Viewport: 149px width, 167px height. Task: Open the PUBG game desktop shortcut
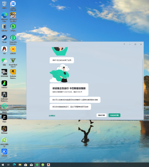[x=13, y=17]
